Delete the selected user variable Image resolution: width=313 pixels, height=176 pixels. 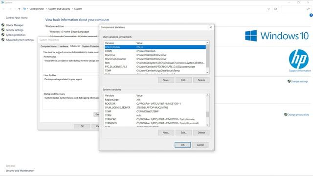(201, 80)
